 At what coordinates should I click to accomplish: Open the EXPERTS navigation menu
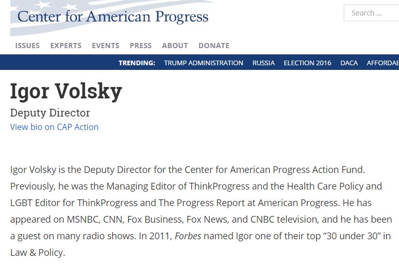(x=66, y=46)
